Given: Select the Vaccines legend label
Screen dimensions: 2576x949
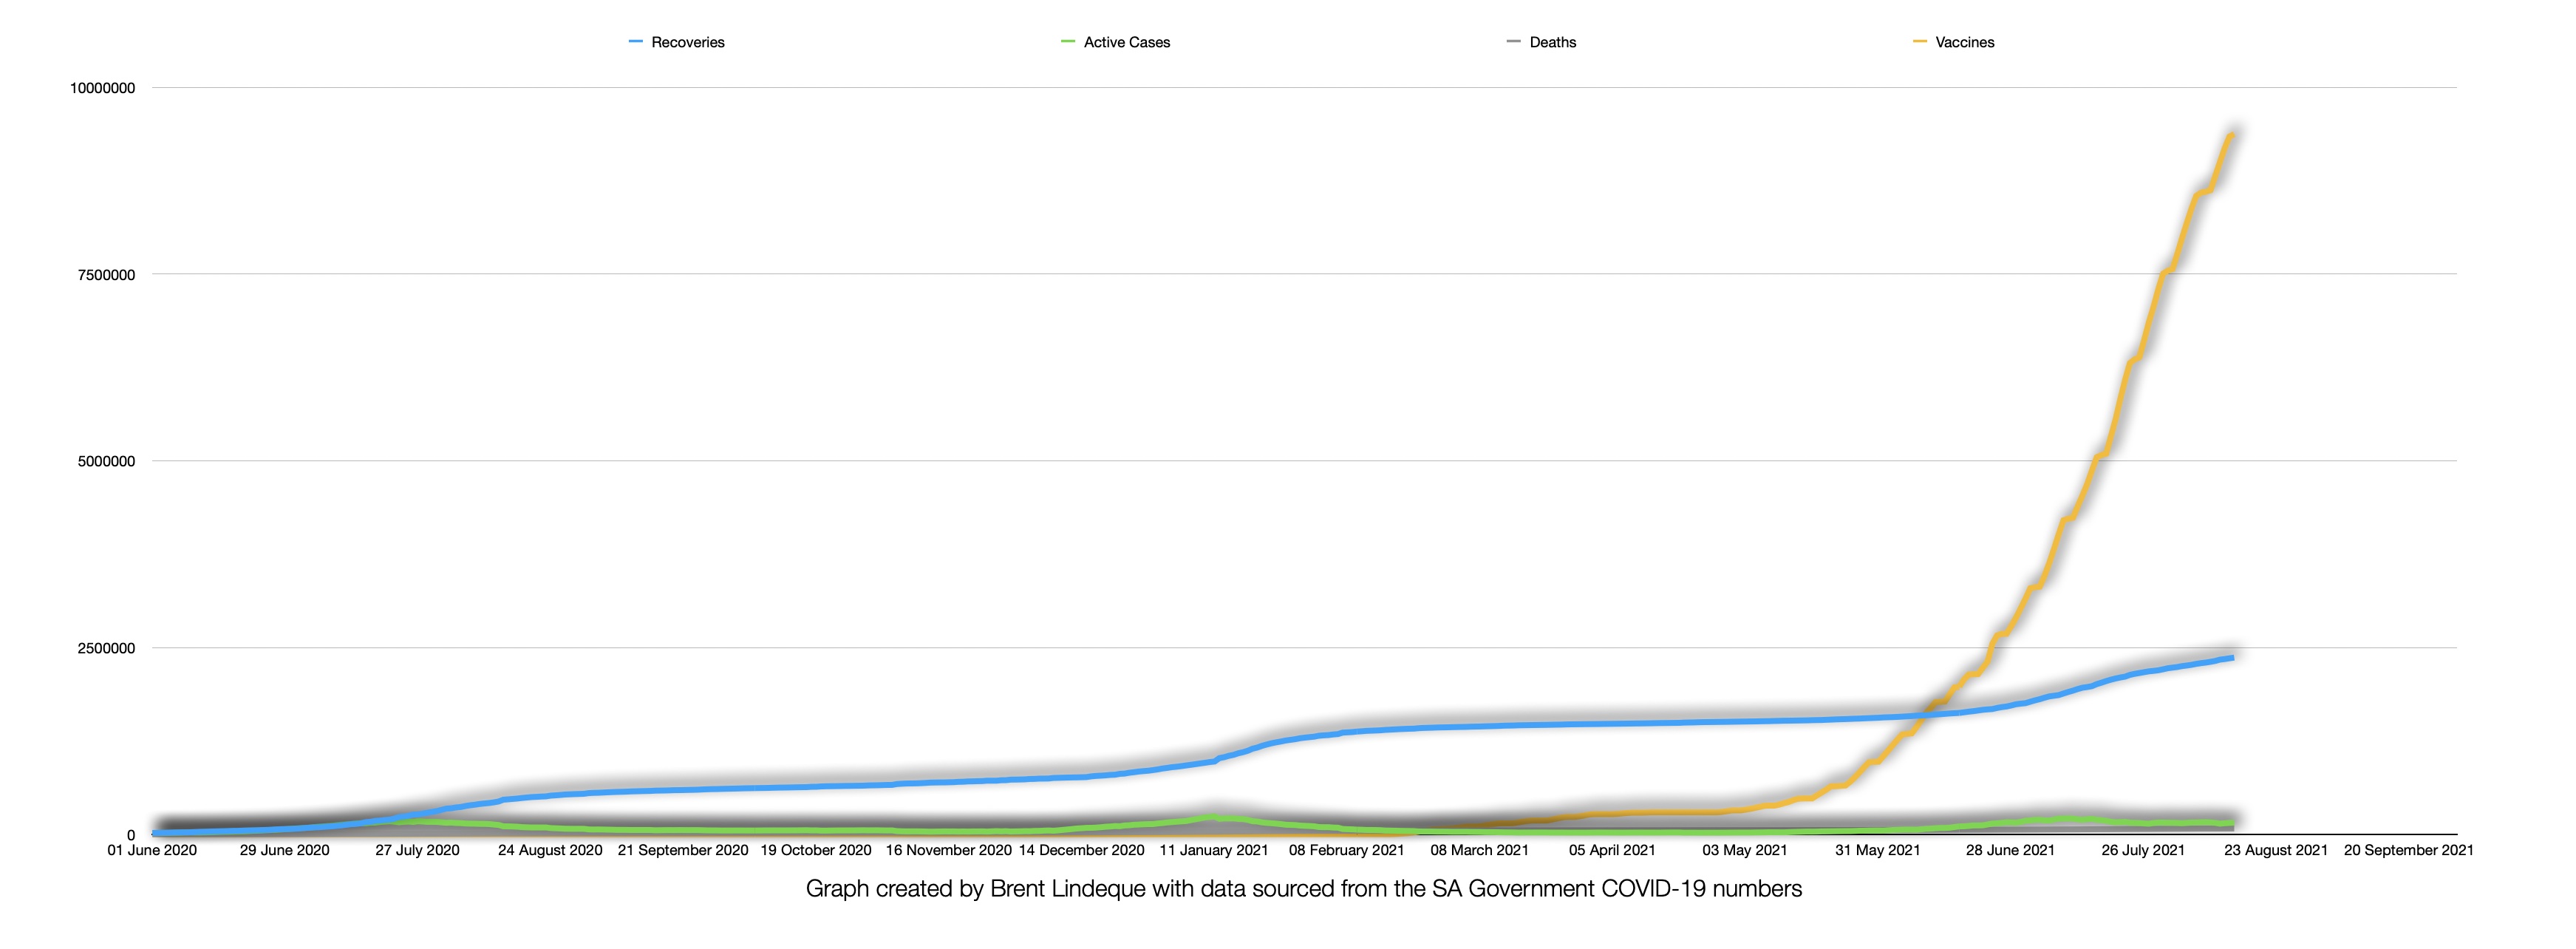Looking at the screenshot, I should (1964, 42).
